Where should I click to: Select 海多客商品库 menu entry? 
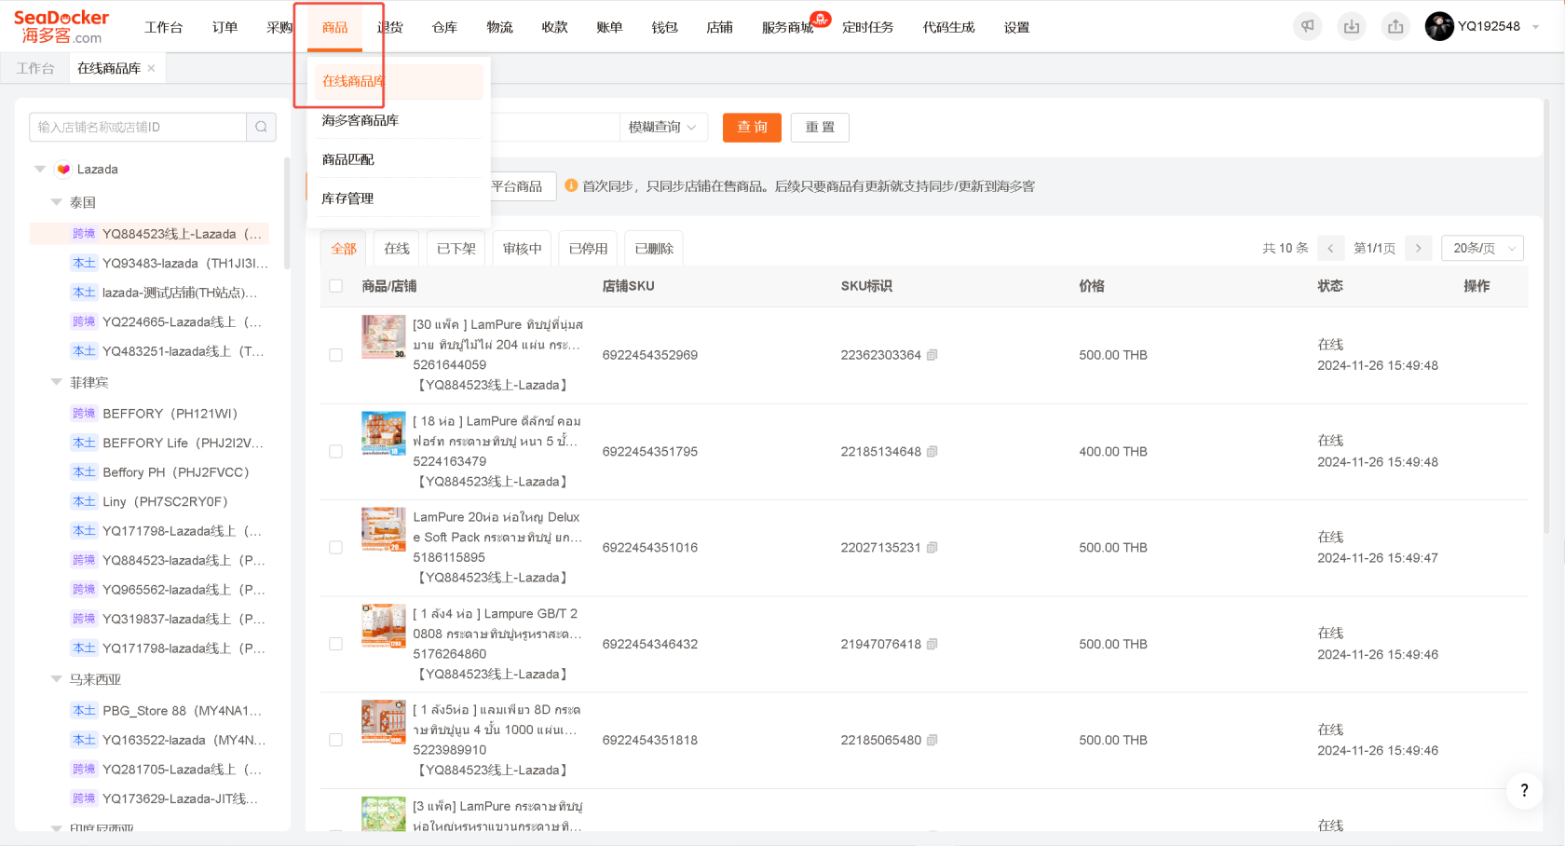coord(398,120)
